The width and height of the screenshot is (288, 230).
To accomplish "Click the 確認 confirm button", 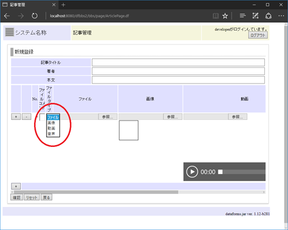I will 17,197.
